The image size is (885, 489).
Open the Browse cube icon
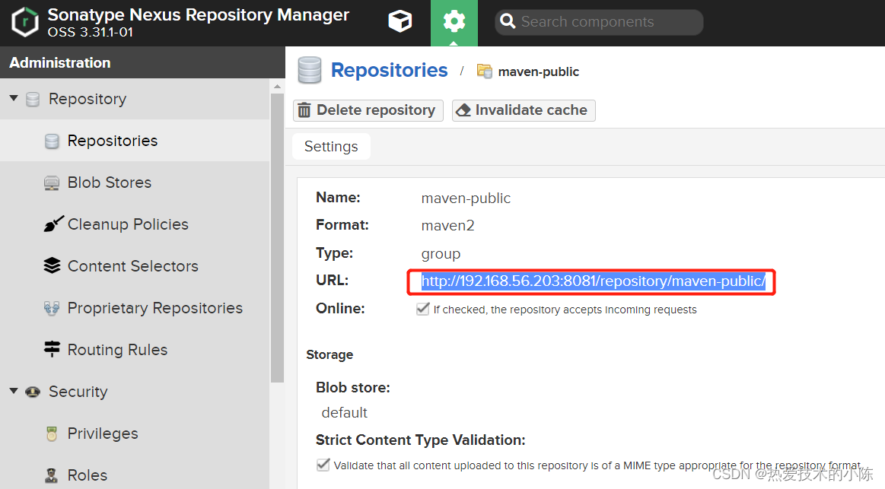(400, 22)
